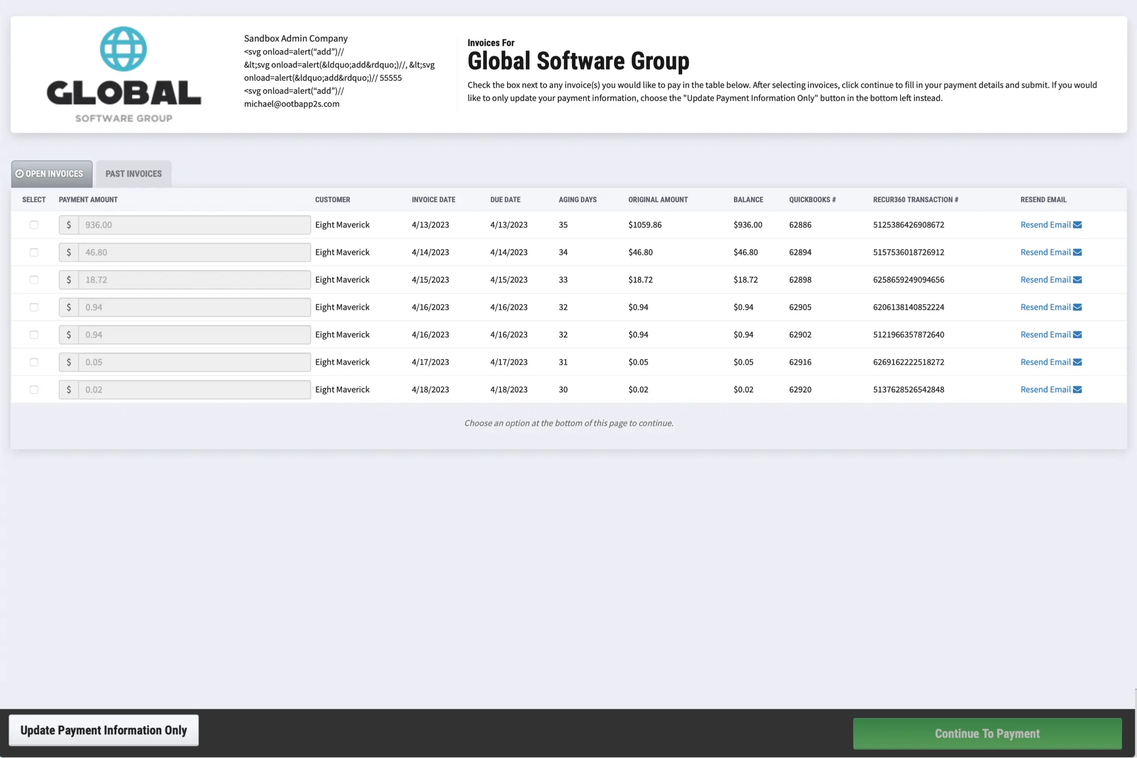
Task: Click the clock icon on the Open Invoices tab
Action: click(20, 174)
